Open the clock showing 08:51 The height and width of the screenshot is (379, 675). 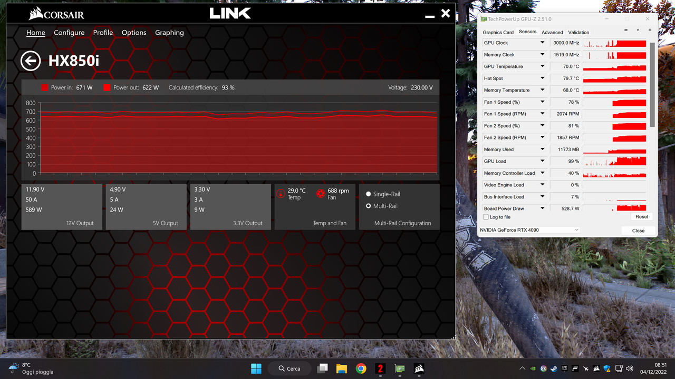click(x=653, y=368)
